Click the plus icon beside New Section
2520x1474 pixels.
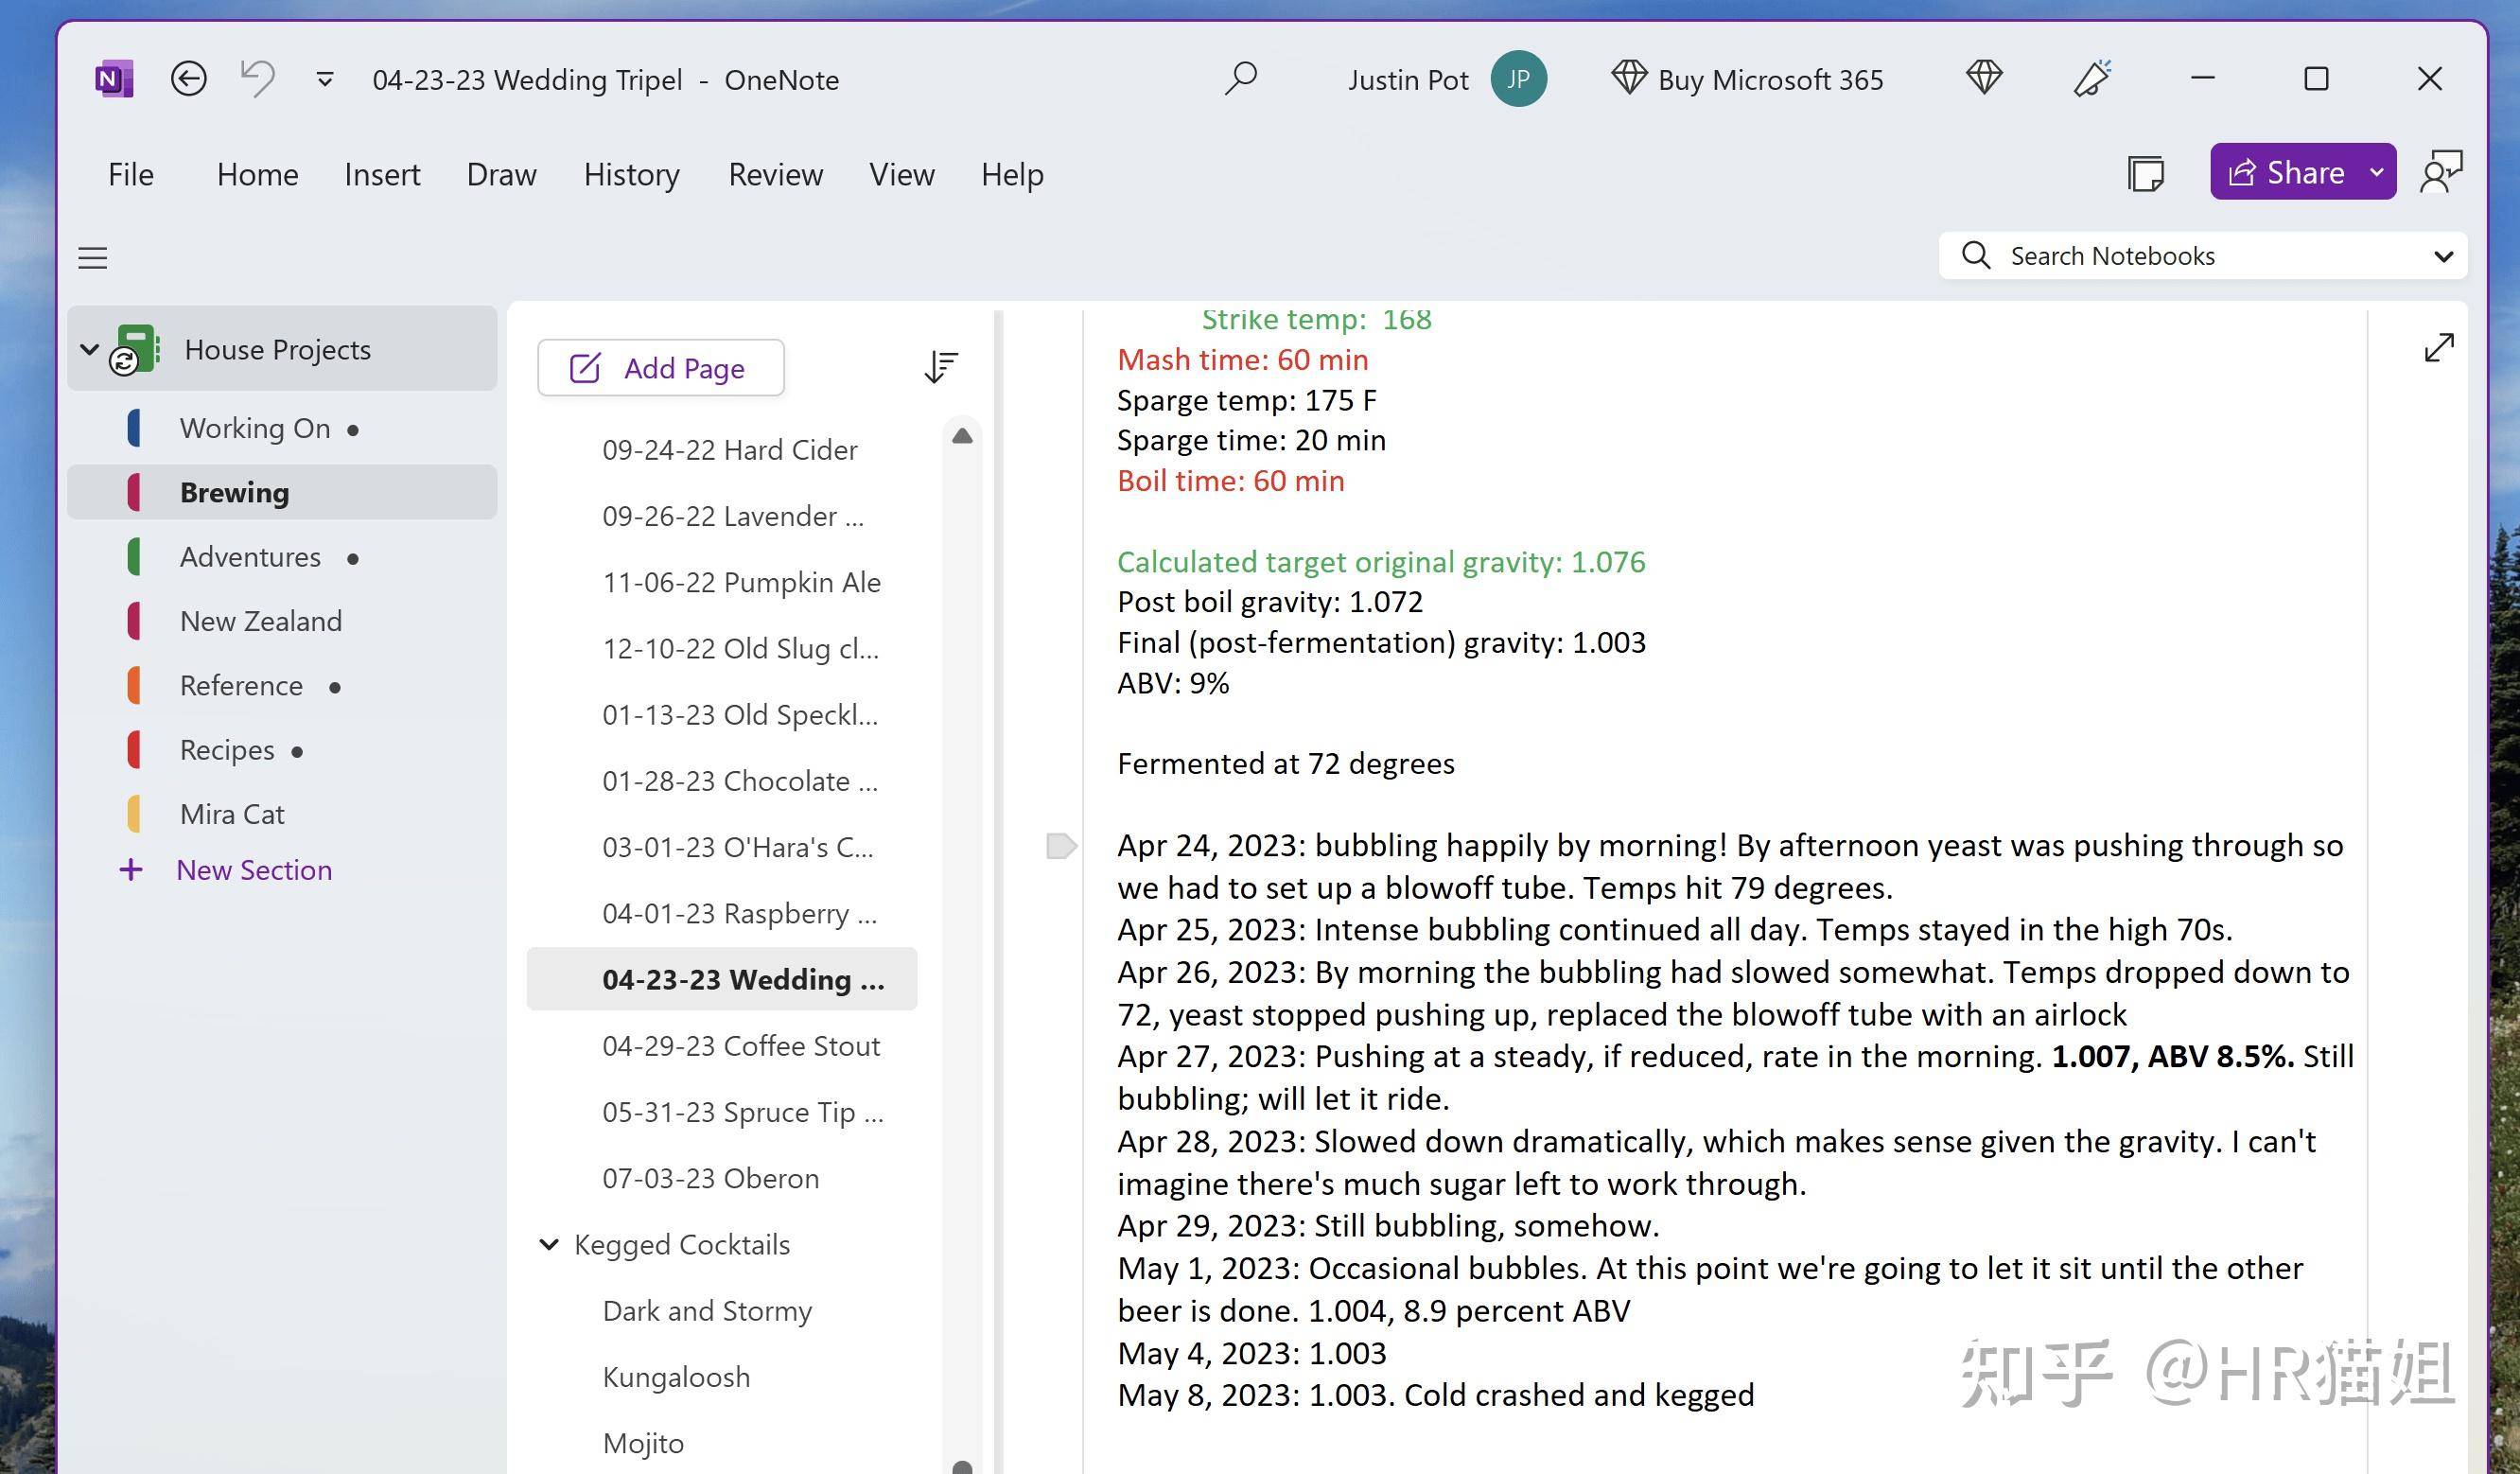coord(131,870)
